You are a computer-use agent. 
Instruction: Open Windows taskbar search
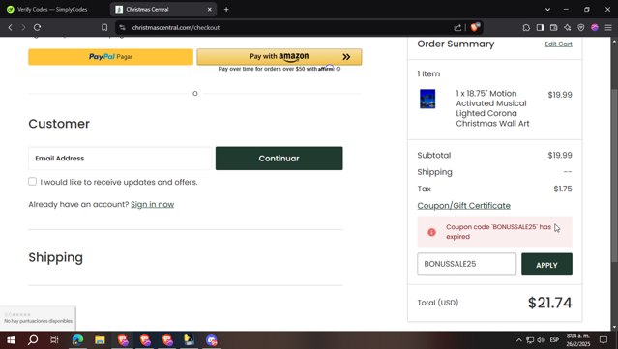click(x=33, y=339)
